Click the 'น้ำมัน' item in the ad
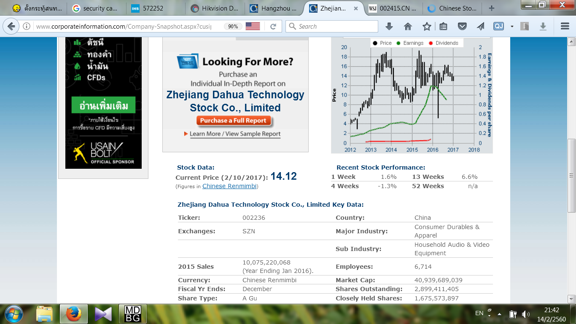The width and height of the screenshot is (576, 324). (98, 67)
